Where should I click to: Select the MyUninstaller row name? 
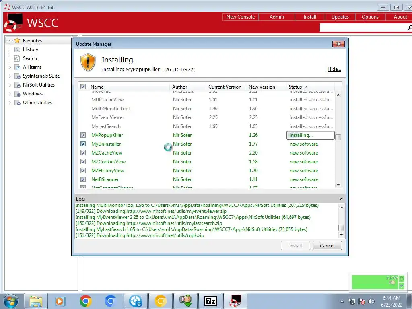tap(106, 144)
